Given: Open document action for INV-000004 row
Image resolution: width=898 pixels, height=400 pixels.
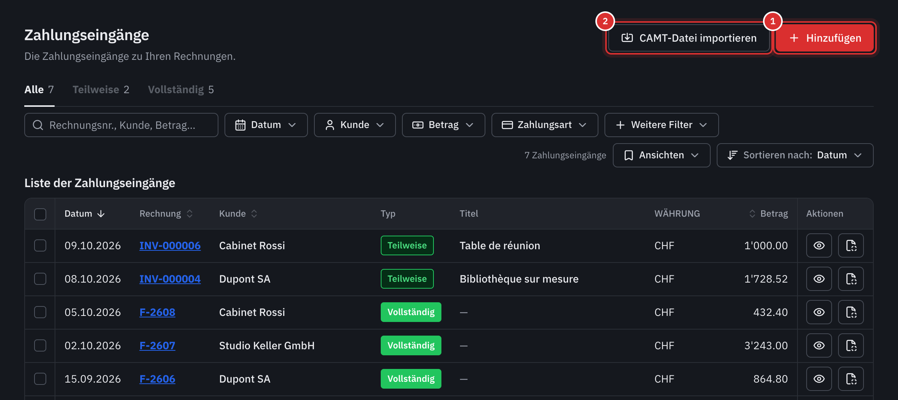Looking at the screenshot, I should click(851, 279).
